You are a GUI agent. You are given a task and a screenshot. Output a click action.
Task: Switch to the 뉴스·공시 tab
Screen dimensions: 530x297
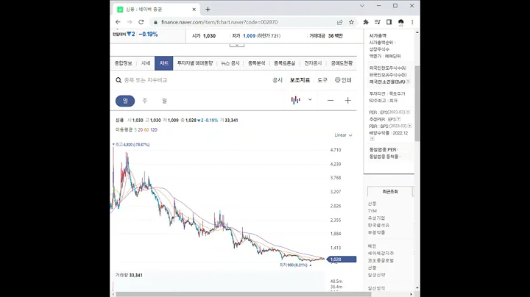[x=230, y=63]
